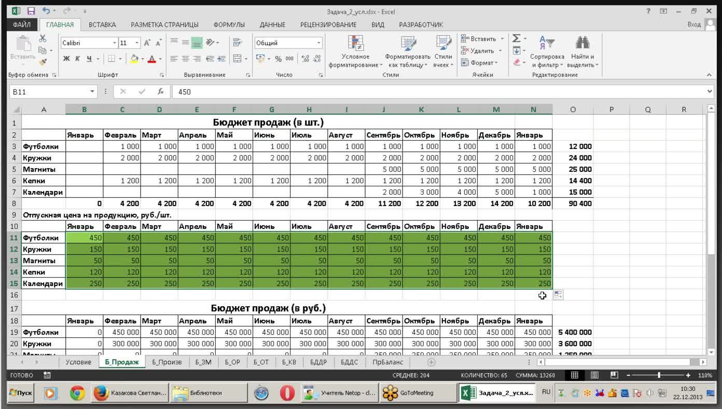Click the percent style icon
Image resolution: width=722 pixels, height=409 pixels.
tap(278, 59)
